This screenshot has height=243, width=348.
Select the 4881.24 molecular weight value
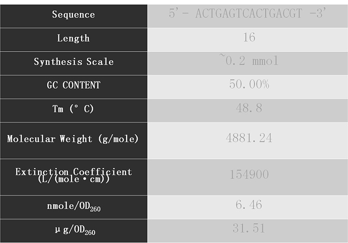(249, 138)
